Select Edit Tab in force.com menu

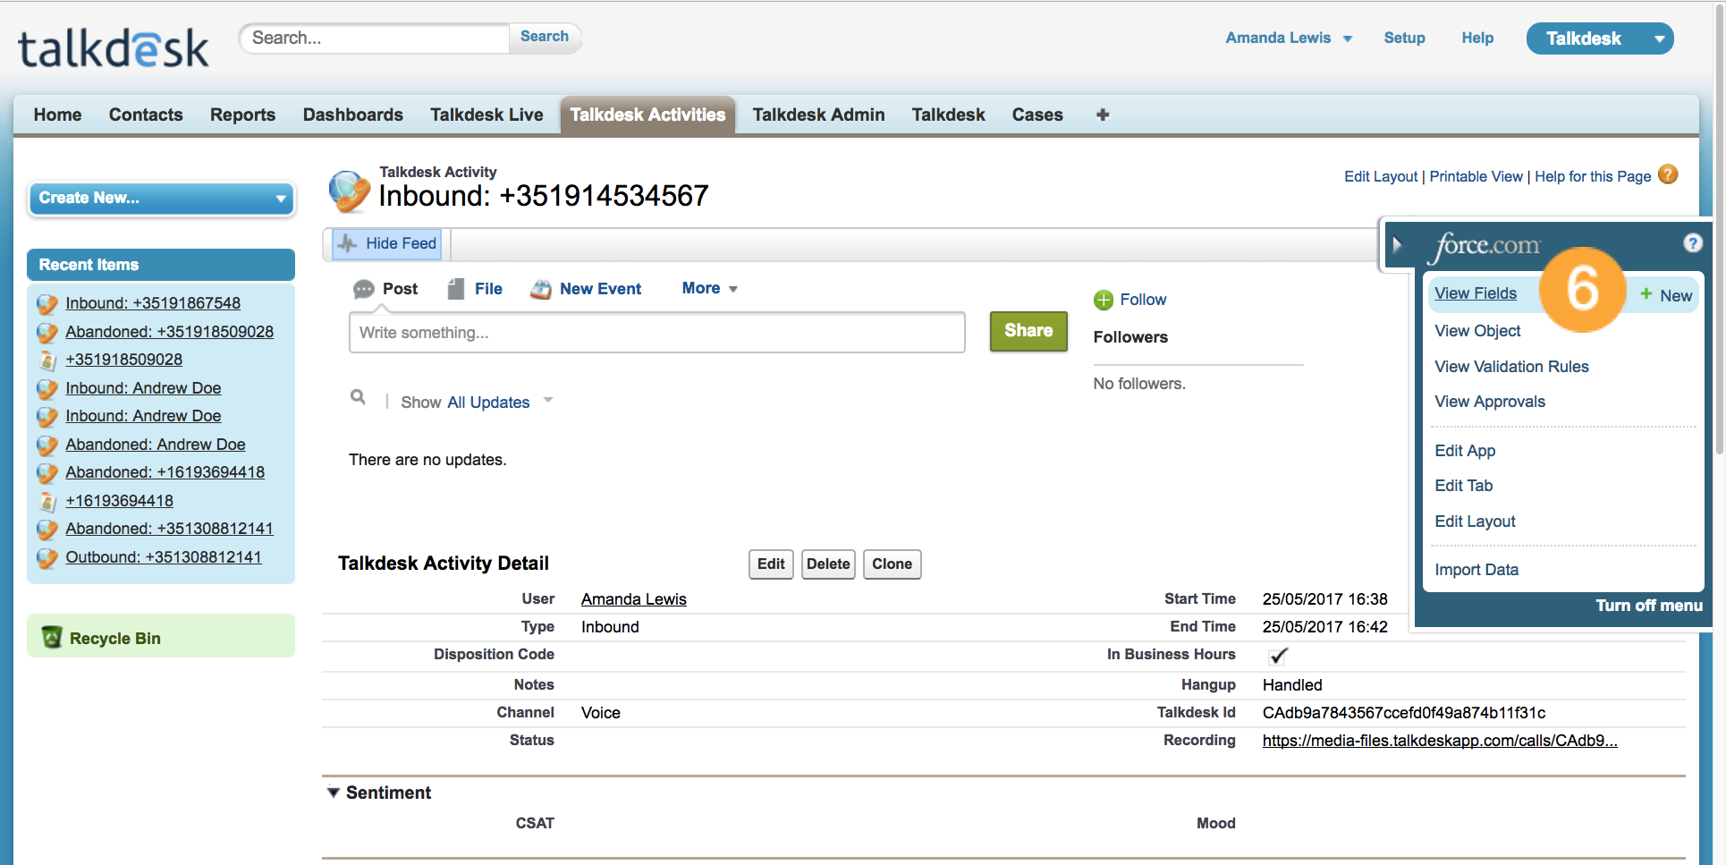[x=1464, y=486]
